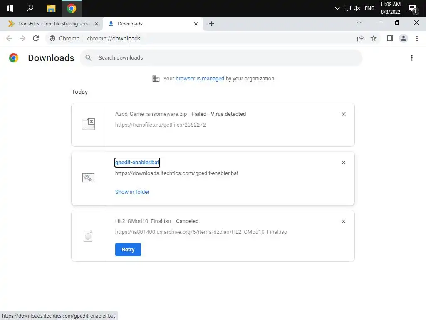426x320 pixels.
Task: Click the gpedit-enabler.bat file icon
Action: coord(88,177)
